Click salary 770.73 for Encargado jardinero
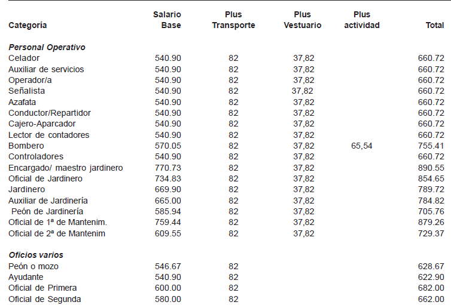Image resolution: width=451 pixels, height=305 pixels. click(168, 168)
